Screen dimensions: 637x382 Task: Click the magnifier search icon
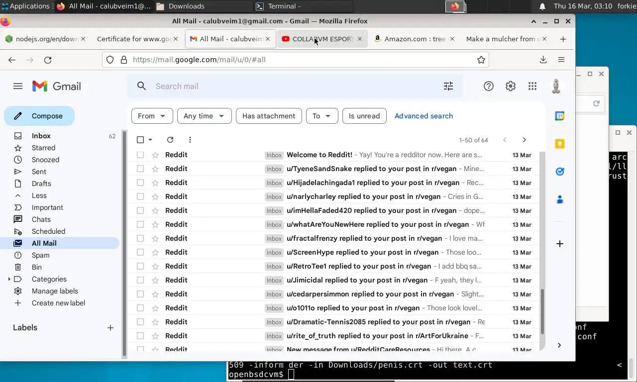tap(142, 86)
